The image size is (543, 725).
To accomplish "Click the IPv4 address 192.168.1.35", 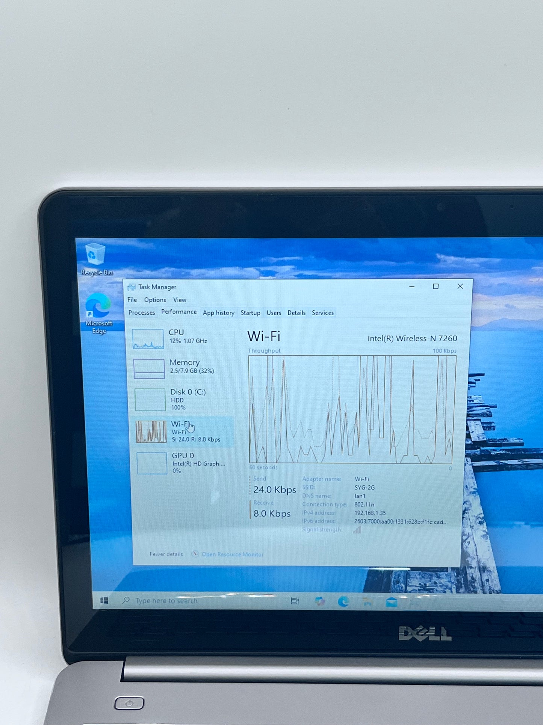I will pos(370,513).
